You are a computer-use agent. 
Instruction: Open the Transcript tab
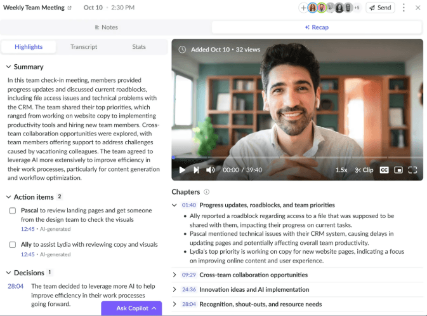(84, 46)
